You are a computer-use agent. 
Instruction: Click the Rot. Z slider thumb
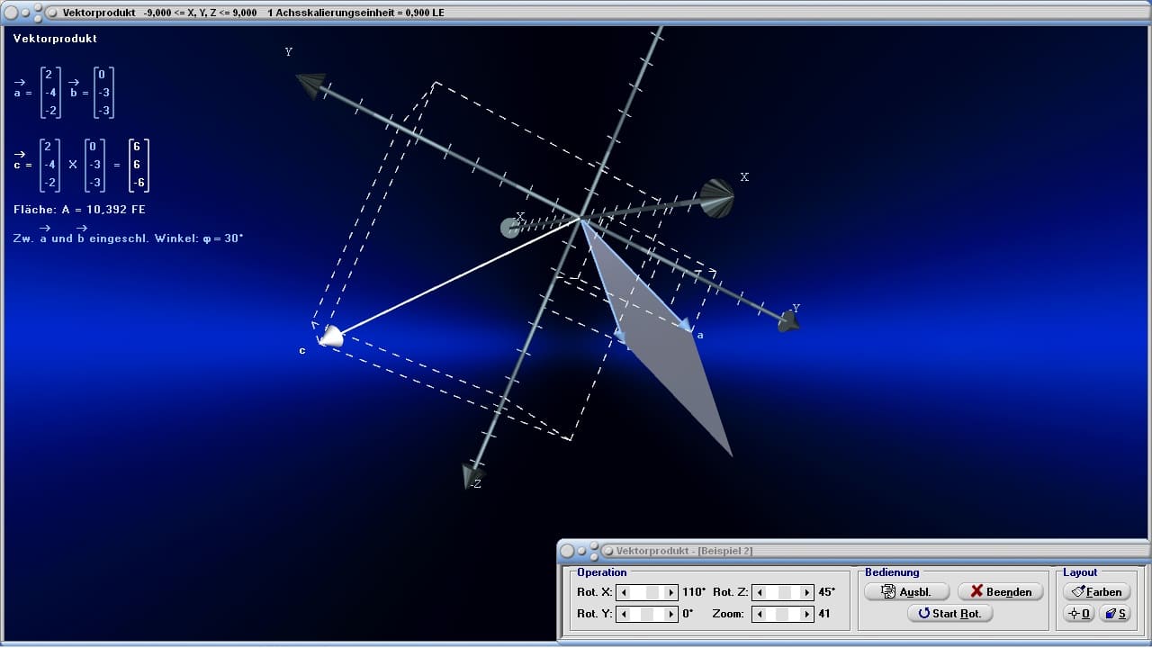click(x=785, y=592)
